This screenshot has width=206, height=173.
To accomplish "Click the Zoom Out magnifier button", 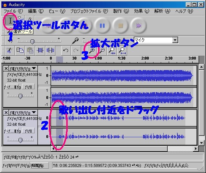I will click(x=102, y=51).
